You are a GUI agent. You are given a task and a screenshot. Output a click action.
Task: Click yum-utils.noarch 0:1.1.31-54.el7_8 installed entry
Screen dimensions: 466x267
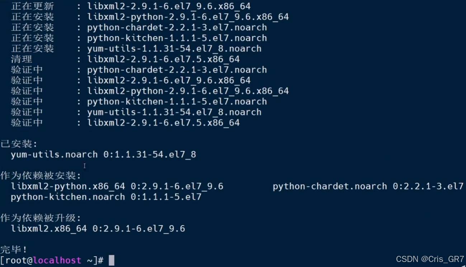(103, 155)
